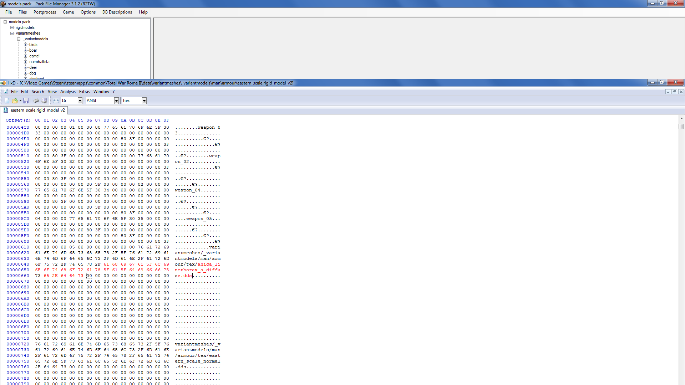The height and width of the screenshot is (385, 685).
Task: Create a new file in HxD toolbar
Action: 7,101
